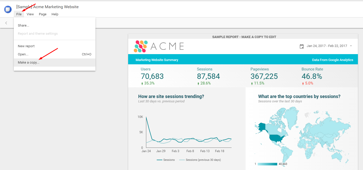The height and width of the screenshot is (170, 363).
Task: Select Make a copy from the File menu
Action: point(29,62)
